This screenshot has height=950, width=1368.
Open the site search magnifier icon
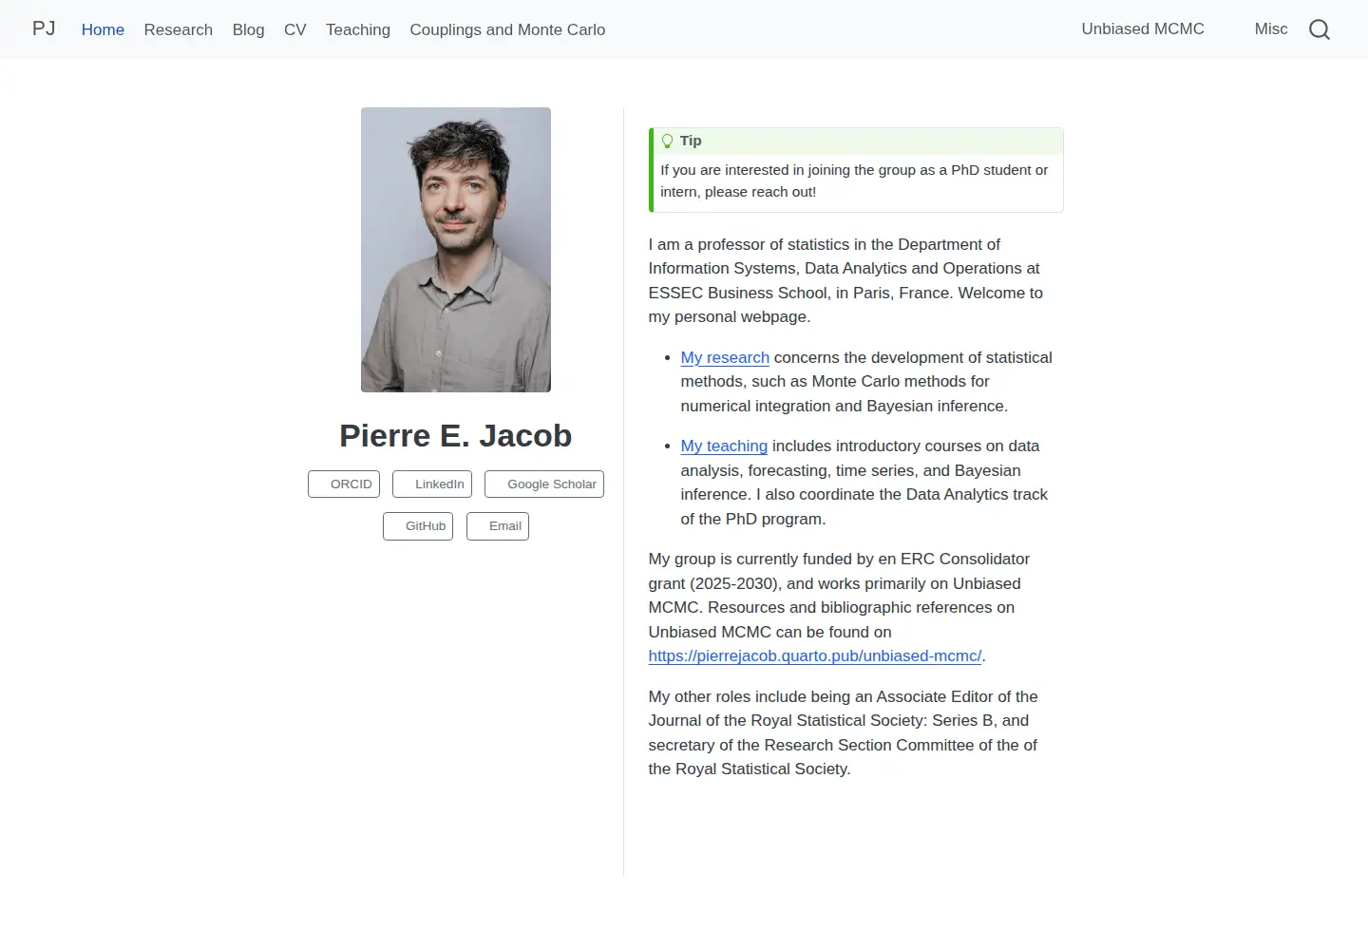click(1320, 29)
